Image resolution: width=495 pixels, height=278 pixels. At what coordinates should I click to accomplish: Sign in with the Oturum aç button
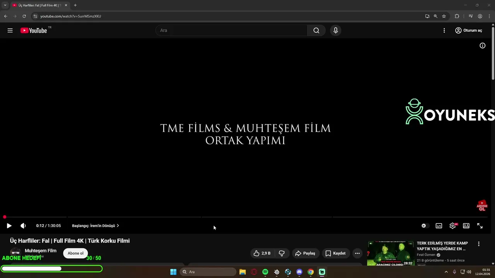(x=469, y=31)
